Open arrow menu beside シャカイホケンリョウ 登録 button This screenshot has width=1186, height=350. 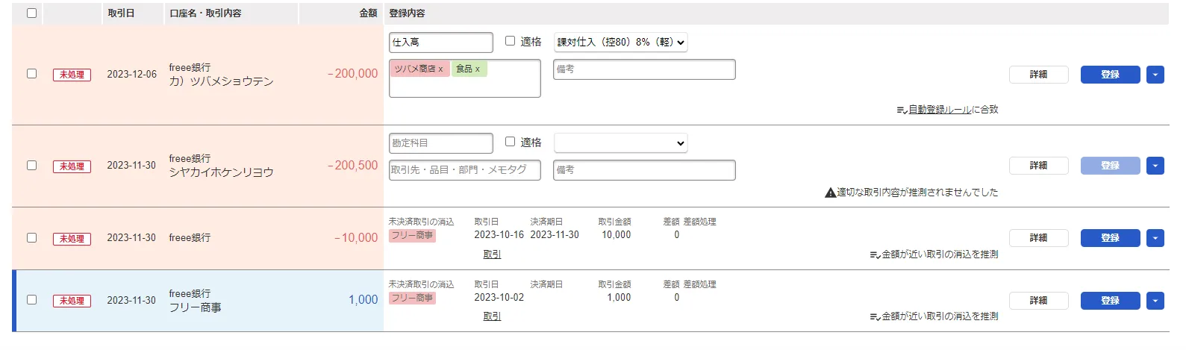(1155, 166)
